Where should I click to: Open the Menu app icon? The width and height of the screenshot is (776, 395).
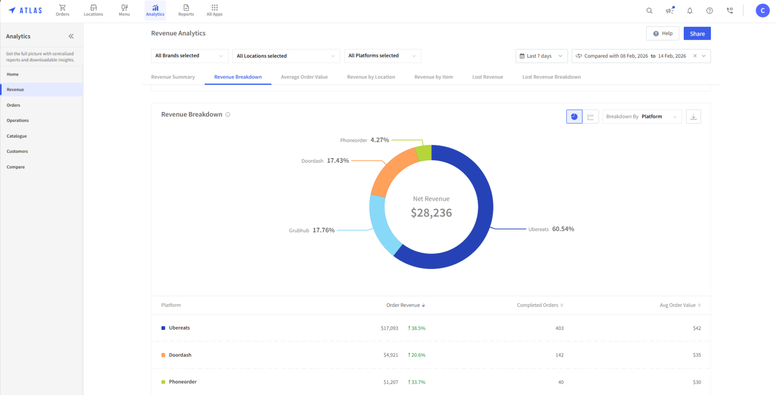tap(124, 10)
